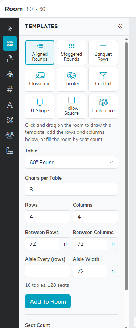Choose the Hollow Square template
The width and height of the screenshot is (136, 328).
click(x=71, y=106)
